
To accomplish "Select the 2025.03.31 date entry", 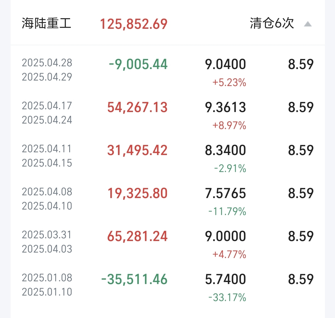I will click(47, 235).
